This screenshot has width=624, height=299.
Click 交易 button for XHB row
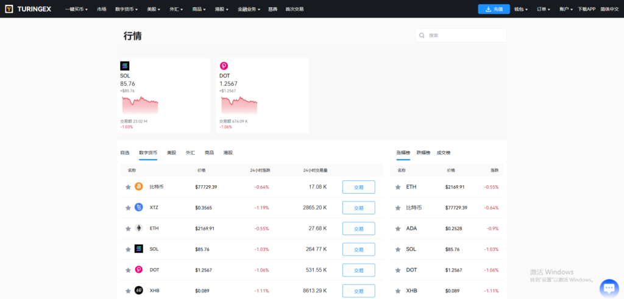(x=358, y=290)
